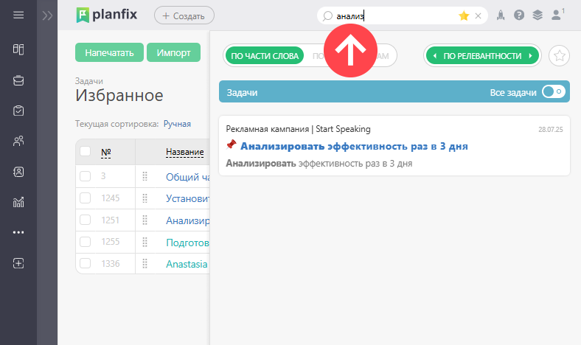581x345 pixels.
Task: Open the hamburger main menu
Action: pyautogui.click(x=18, y=15)
